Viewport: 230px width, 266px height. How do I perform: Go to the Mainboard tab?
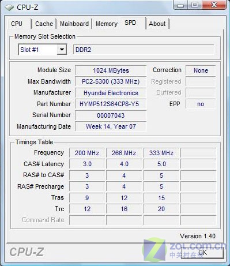point(74,24)
